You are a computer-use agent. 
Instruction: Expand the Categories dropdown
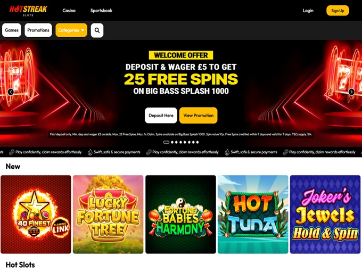tap(71, 30)
